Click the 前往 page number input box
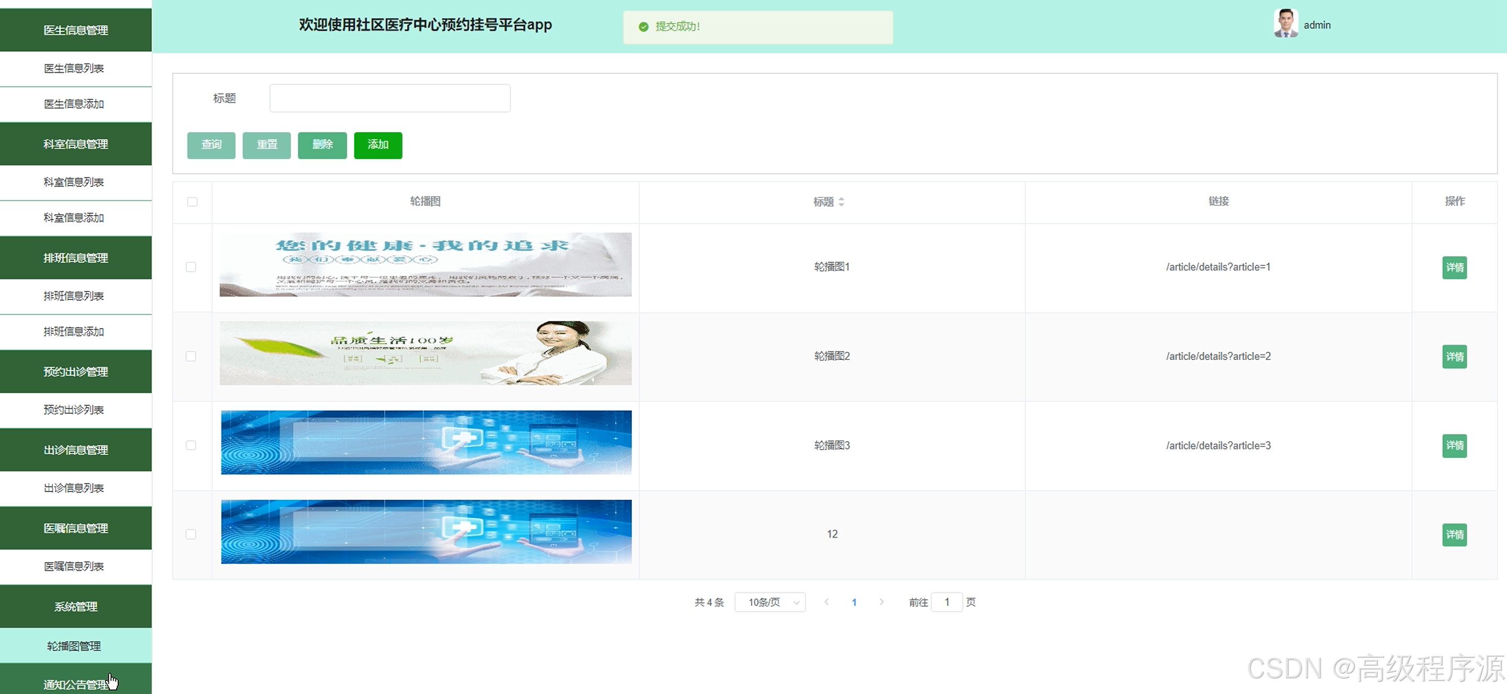Image resolution: width=1507 pixels, height=694 pixels. point(946,602)
